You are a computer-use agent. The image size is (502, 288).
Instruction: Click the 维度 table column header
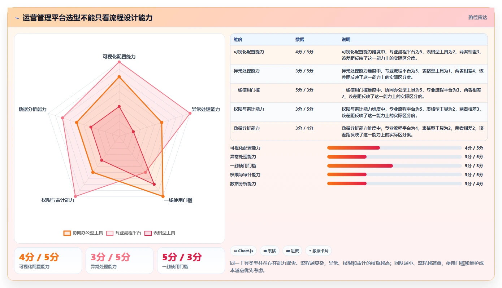pos(238,39)
